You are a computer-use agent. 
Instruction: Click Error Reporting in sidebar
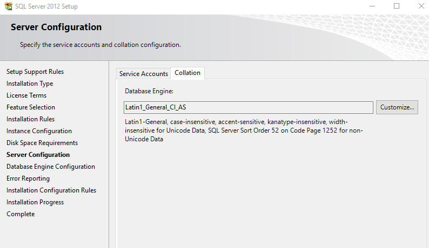(28, 178)
